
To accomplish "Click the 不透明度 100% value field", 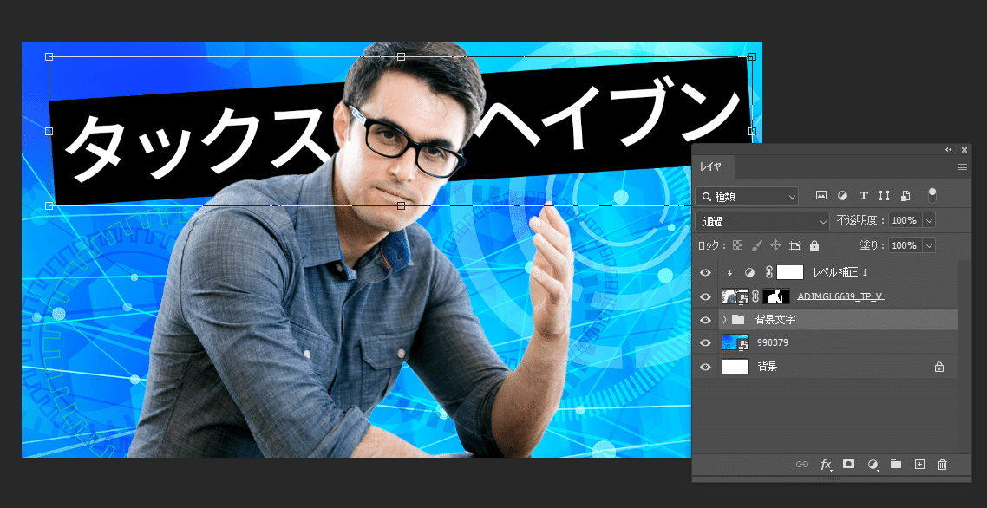I will (905, 221).
